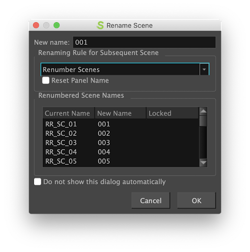Open the Renumber Scenes dropdown arrow
Viewport: 250px width, 252px height.
(x=204, y=69)
